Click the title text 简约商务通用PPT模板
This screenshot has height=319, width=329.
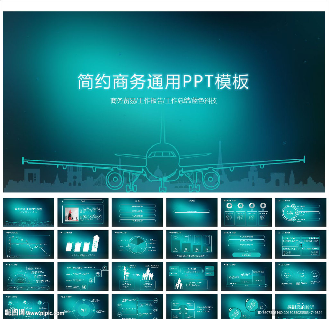point(163,82)
